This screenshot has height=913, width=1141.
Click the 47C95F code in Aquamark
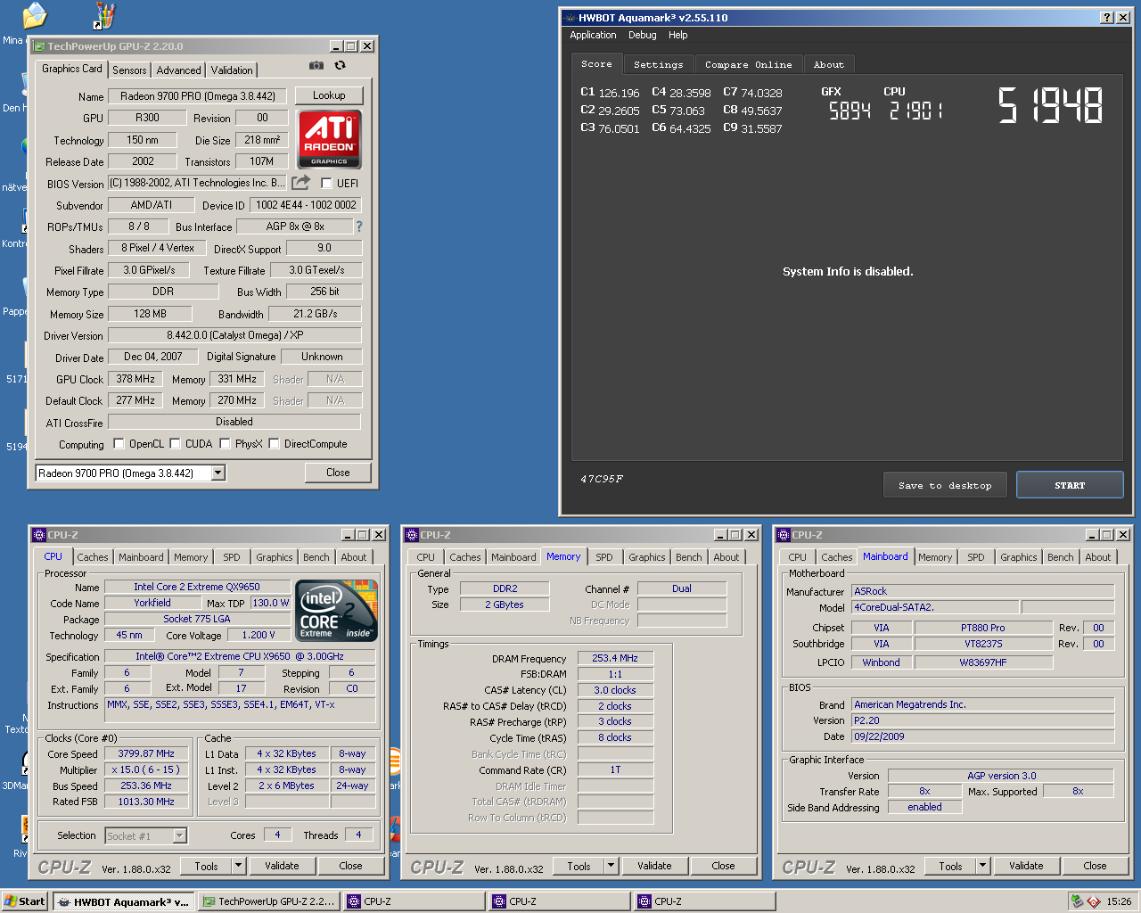coord(602,479)
